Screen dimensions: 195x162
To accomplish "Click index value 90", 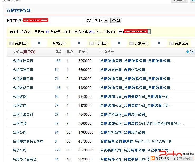I will [x=57, y=97].
